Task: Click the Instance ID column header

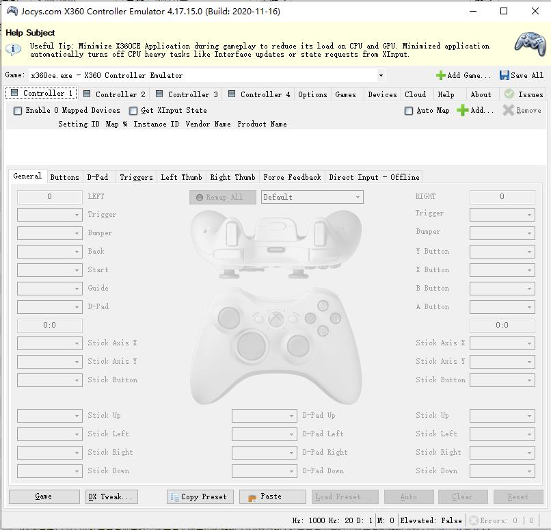Action: pos(156,124)
